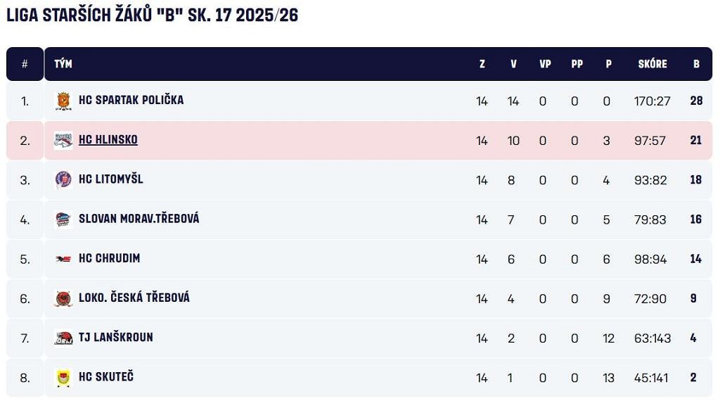Click the Z games-played column header
This screenshot has width=720, height=401.
[x=482, y=64]
